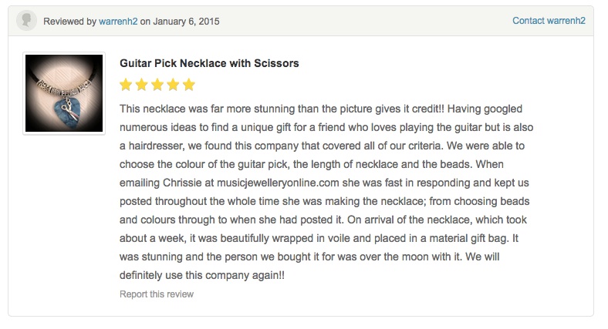Report this review

tap(157, 294)
